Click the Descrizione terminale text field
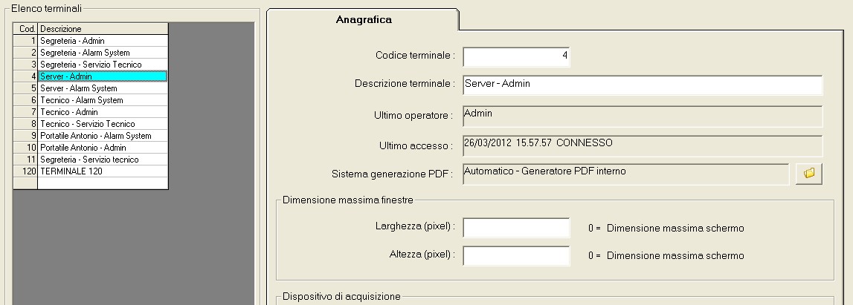The height and width of the screenshot is (305, 853). click(x=643, y=85)
